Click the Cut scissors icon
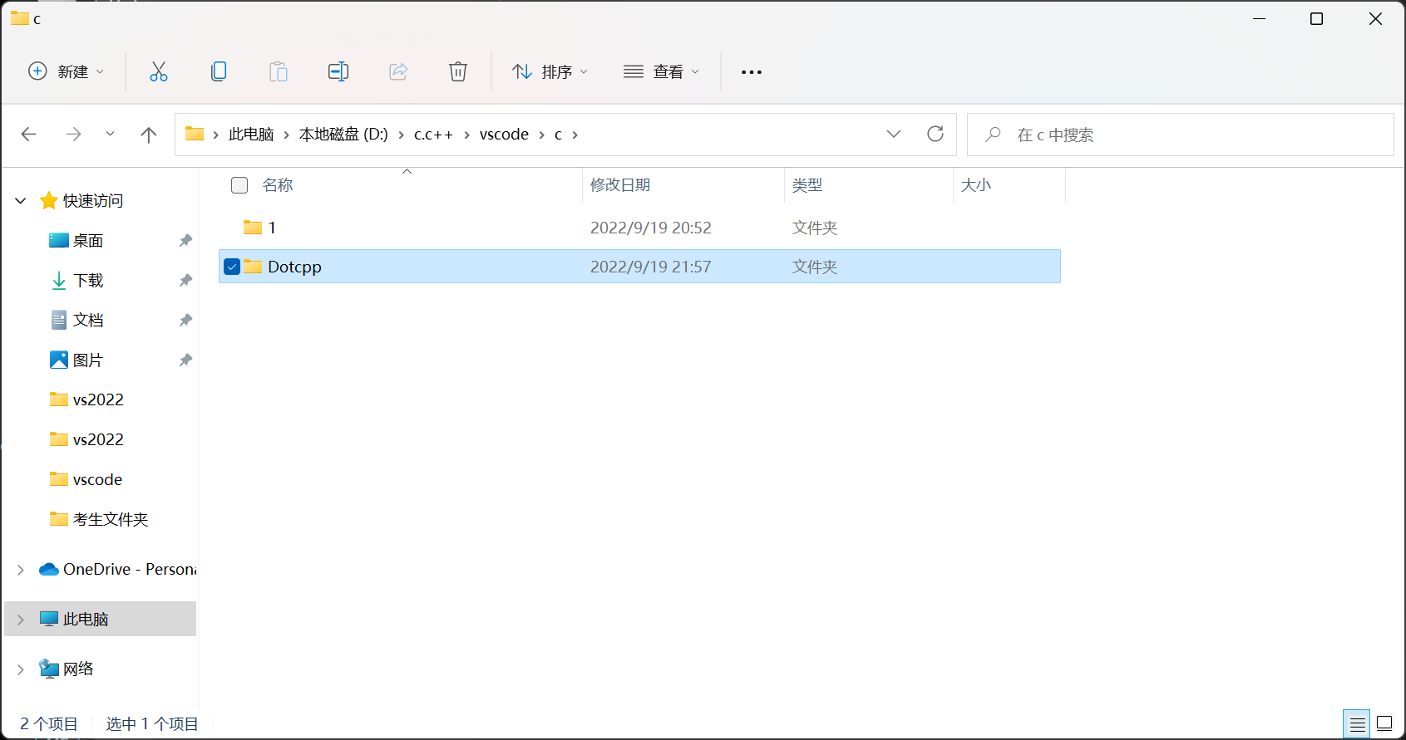Viewport: 1406px width, 740px height. tap(158, 72)
